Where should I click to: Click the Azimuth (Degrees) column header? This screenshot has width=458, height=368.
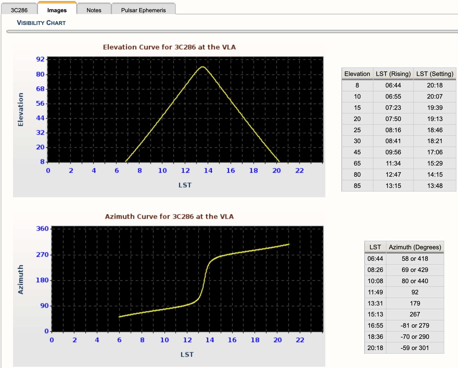coord(415,247)
